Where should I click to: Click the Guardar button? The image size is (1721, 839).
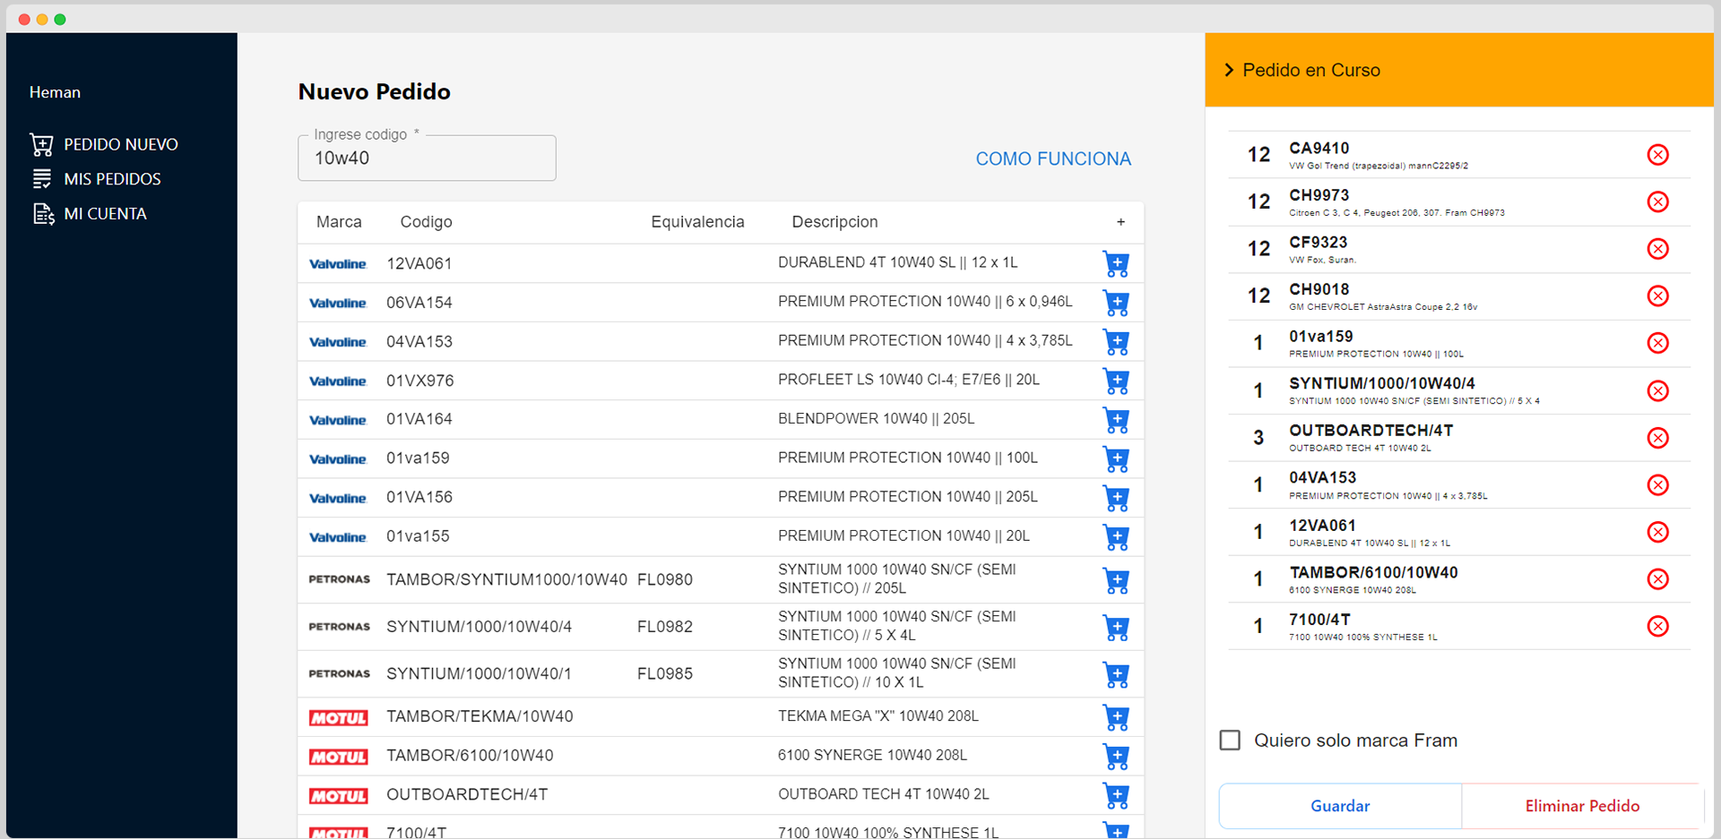[1340, 806]
